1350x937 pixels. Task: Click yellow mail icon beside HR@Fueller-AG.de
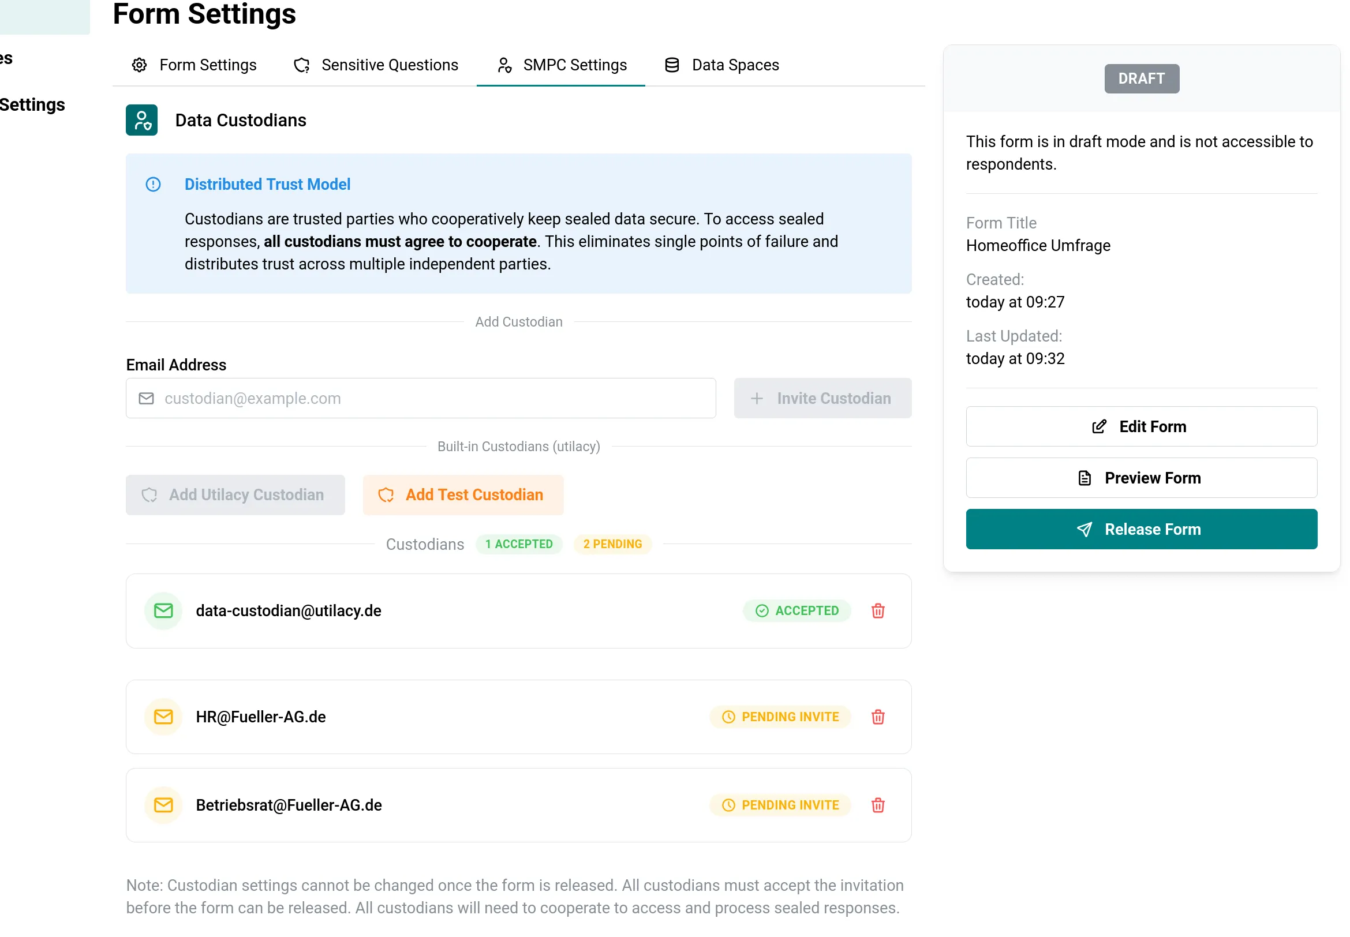point(163,716)
